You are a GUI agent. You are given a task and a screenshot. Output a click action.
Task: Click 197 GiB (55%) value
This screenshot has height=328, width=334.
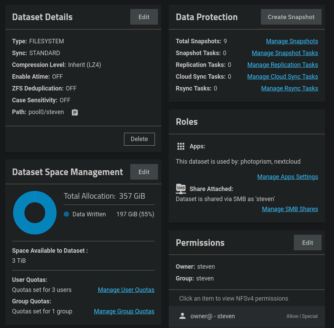tap(135, 214)
